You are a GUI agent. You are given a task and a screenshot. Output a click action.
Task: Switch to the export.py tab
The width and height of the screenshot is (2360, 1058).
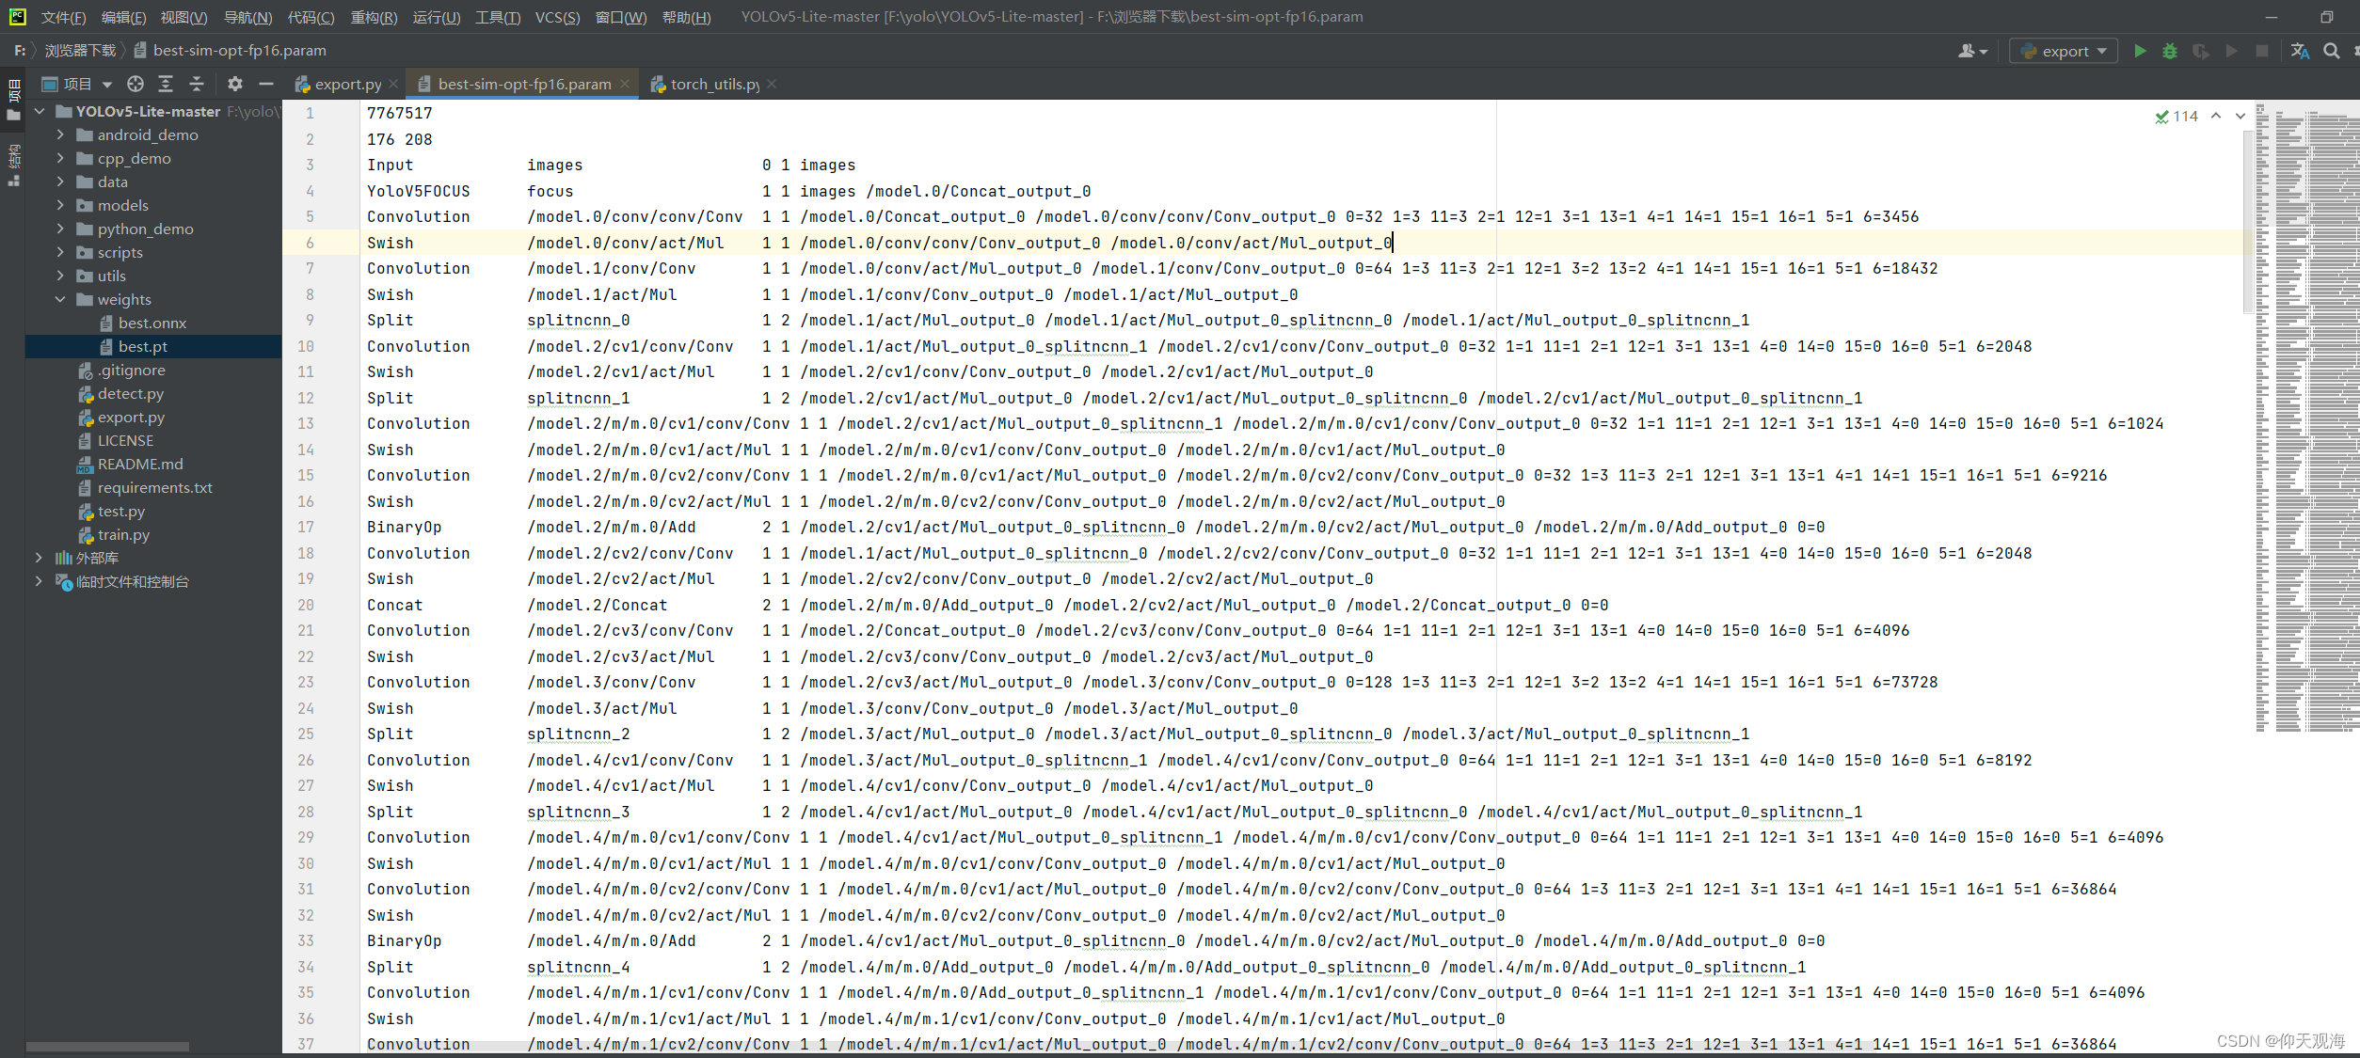pyautogui.click(x=347, y=84)
